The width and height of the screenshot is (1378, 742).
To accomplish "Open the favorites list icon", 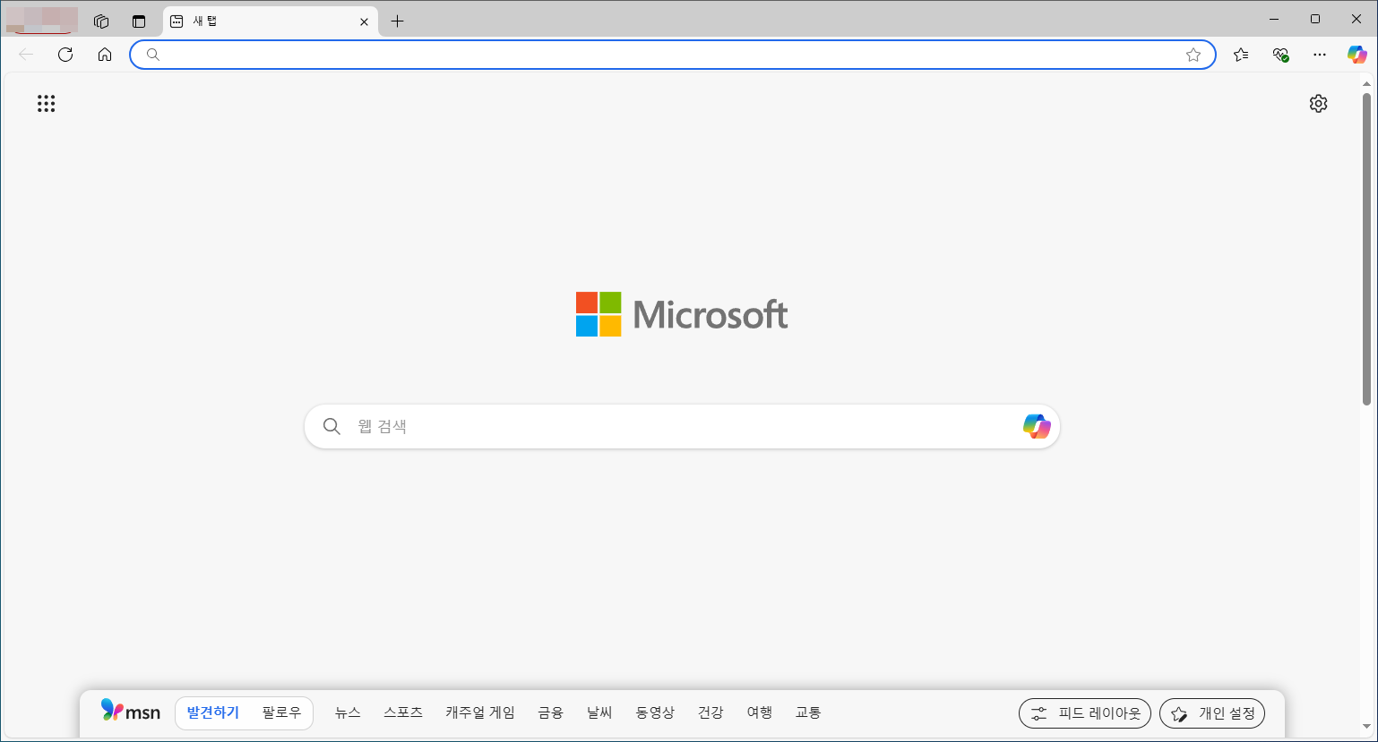I will 1241,55.
